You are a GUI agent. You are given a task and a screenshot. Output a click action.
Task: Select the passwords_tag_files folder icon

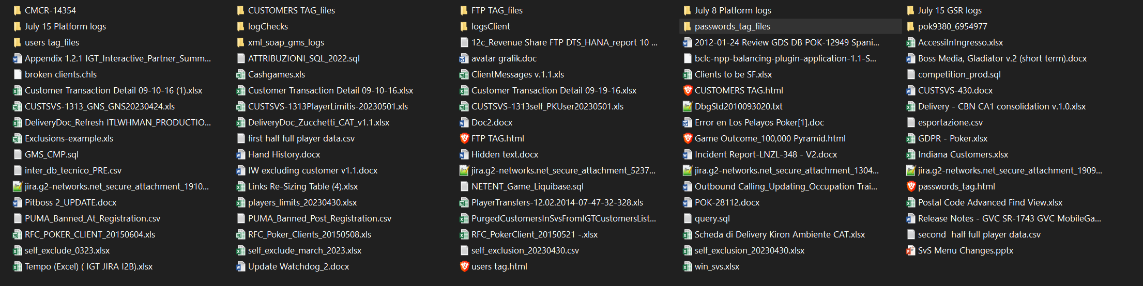[x=687, y=26]
